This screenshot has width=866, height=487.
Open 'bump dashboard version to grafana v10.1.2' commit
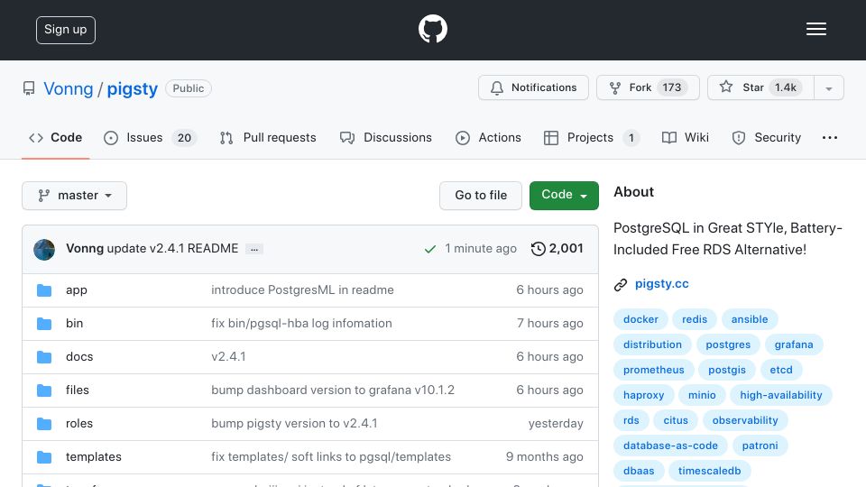pyautogui.click(x=333, y=391)
